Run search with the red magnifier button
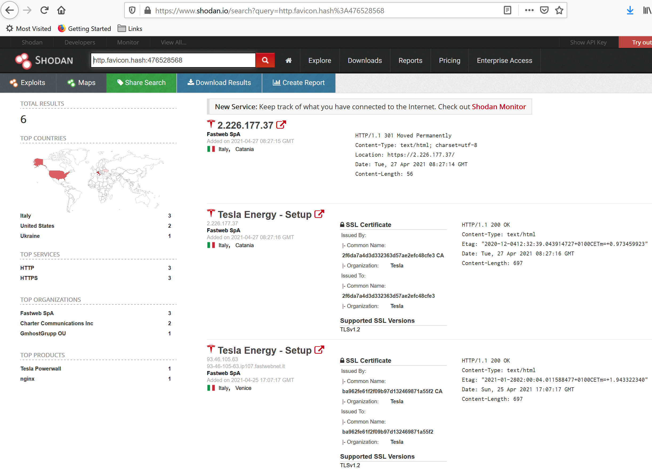Viewport: 652px width, 472px height. [x=265, y=60]
